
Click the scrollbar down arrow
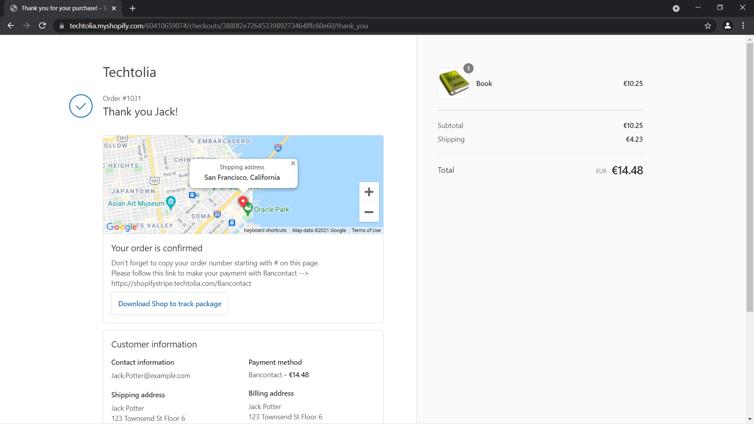pyautogui.click(x=750, y=419)
